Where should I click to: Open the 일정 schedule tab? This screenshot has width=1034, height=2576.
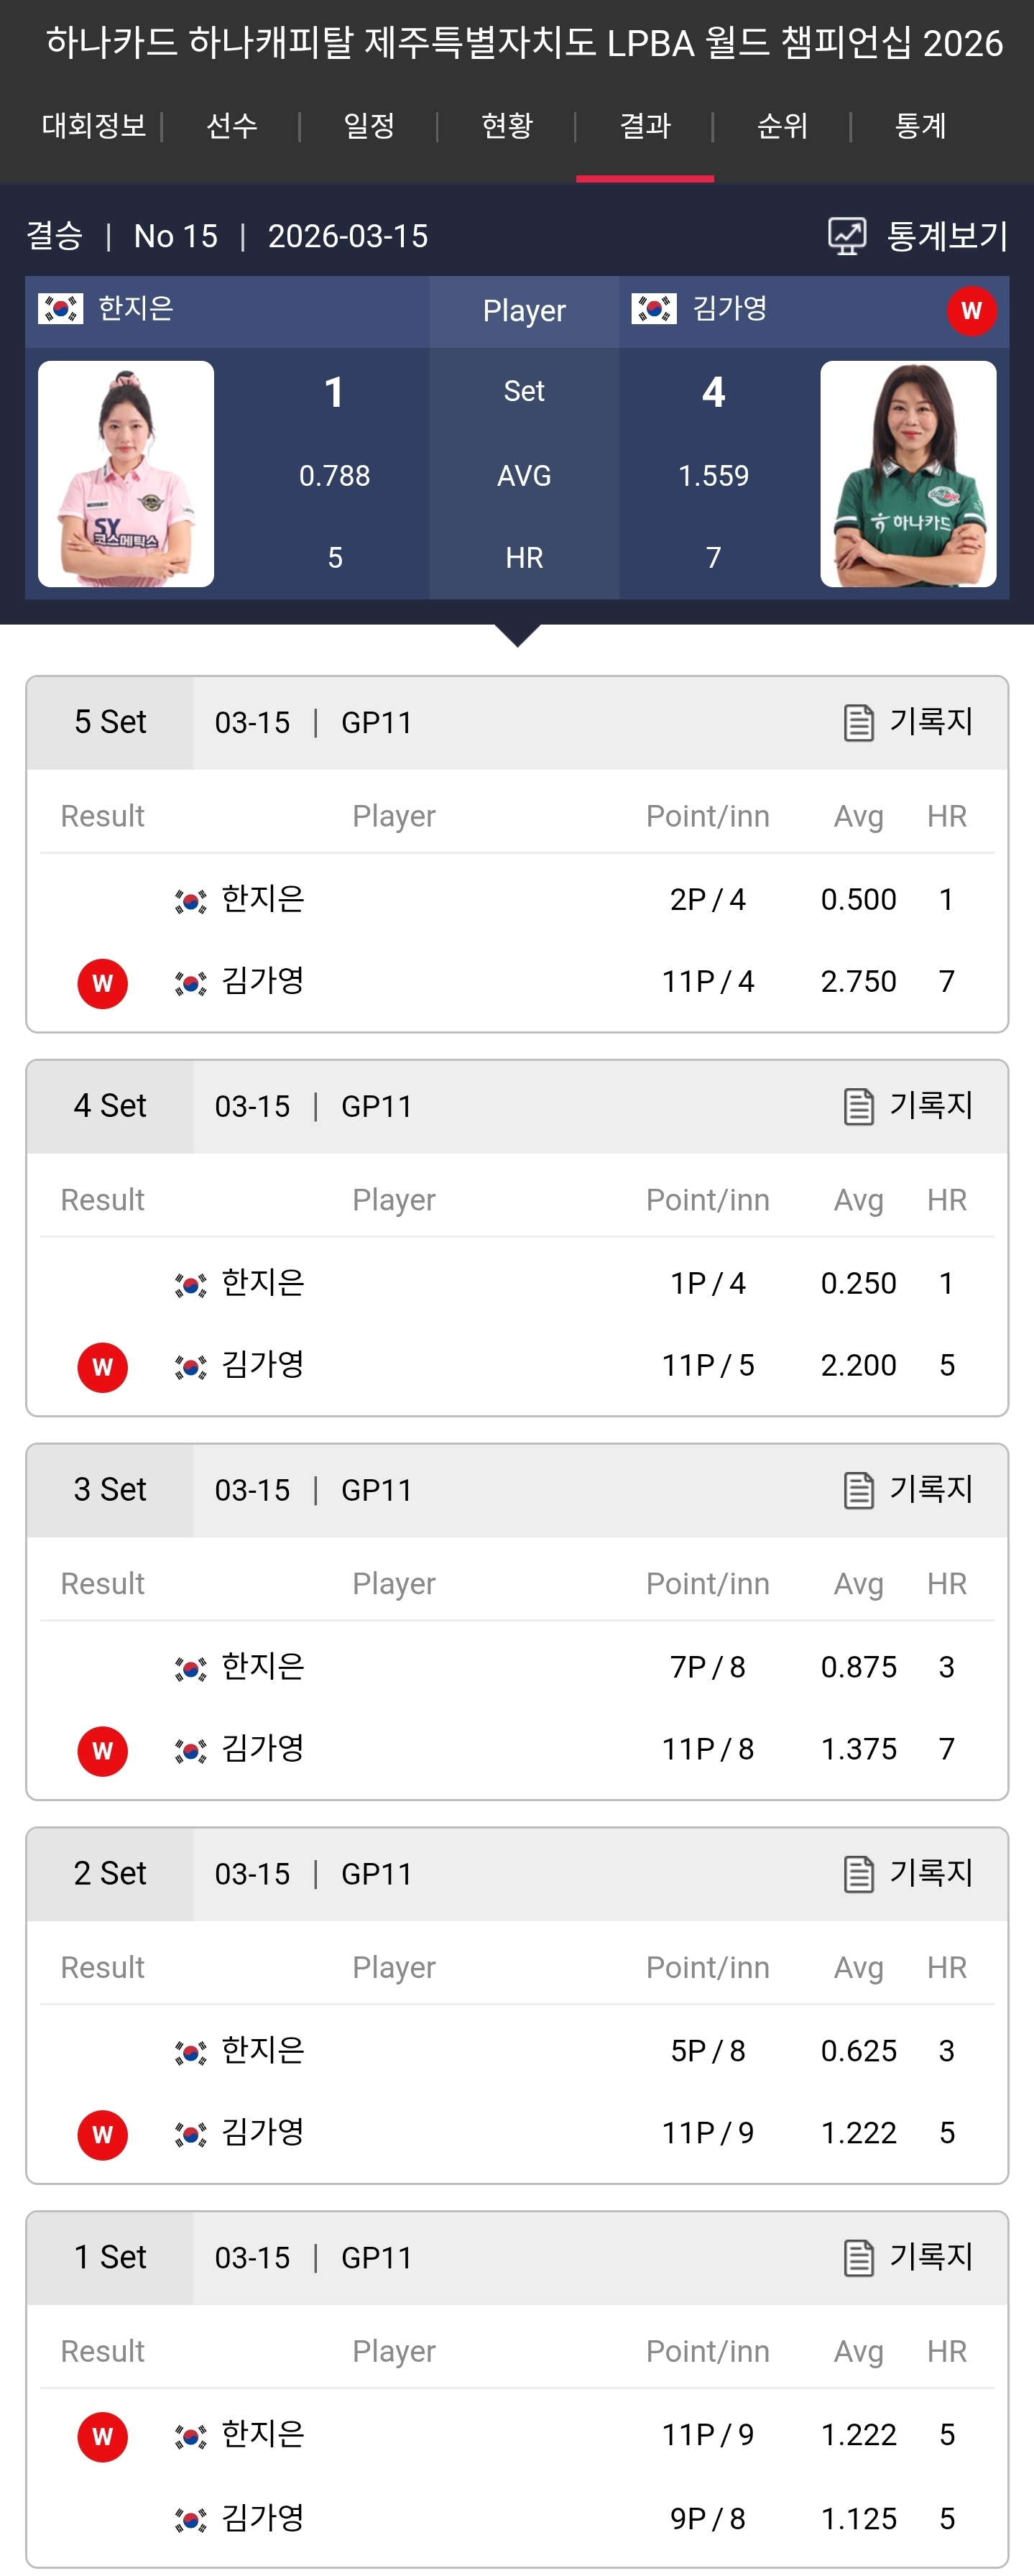(369, 126)
